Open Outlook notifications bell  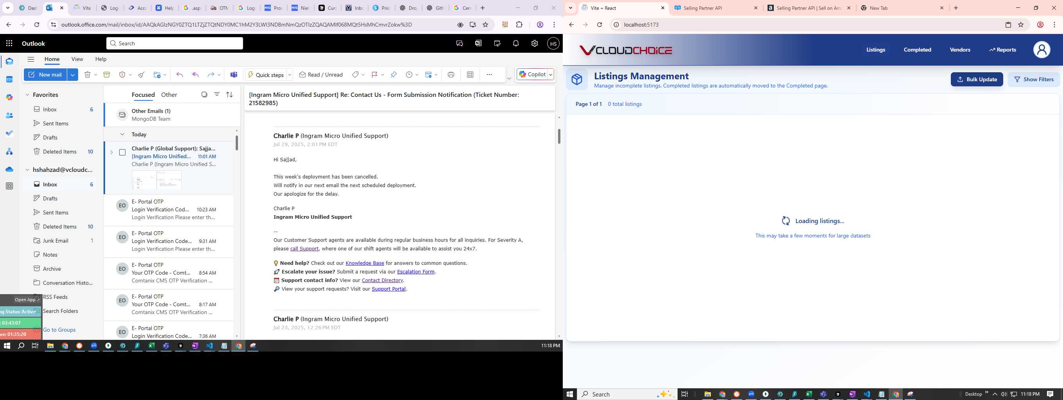516,43
